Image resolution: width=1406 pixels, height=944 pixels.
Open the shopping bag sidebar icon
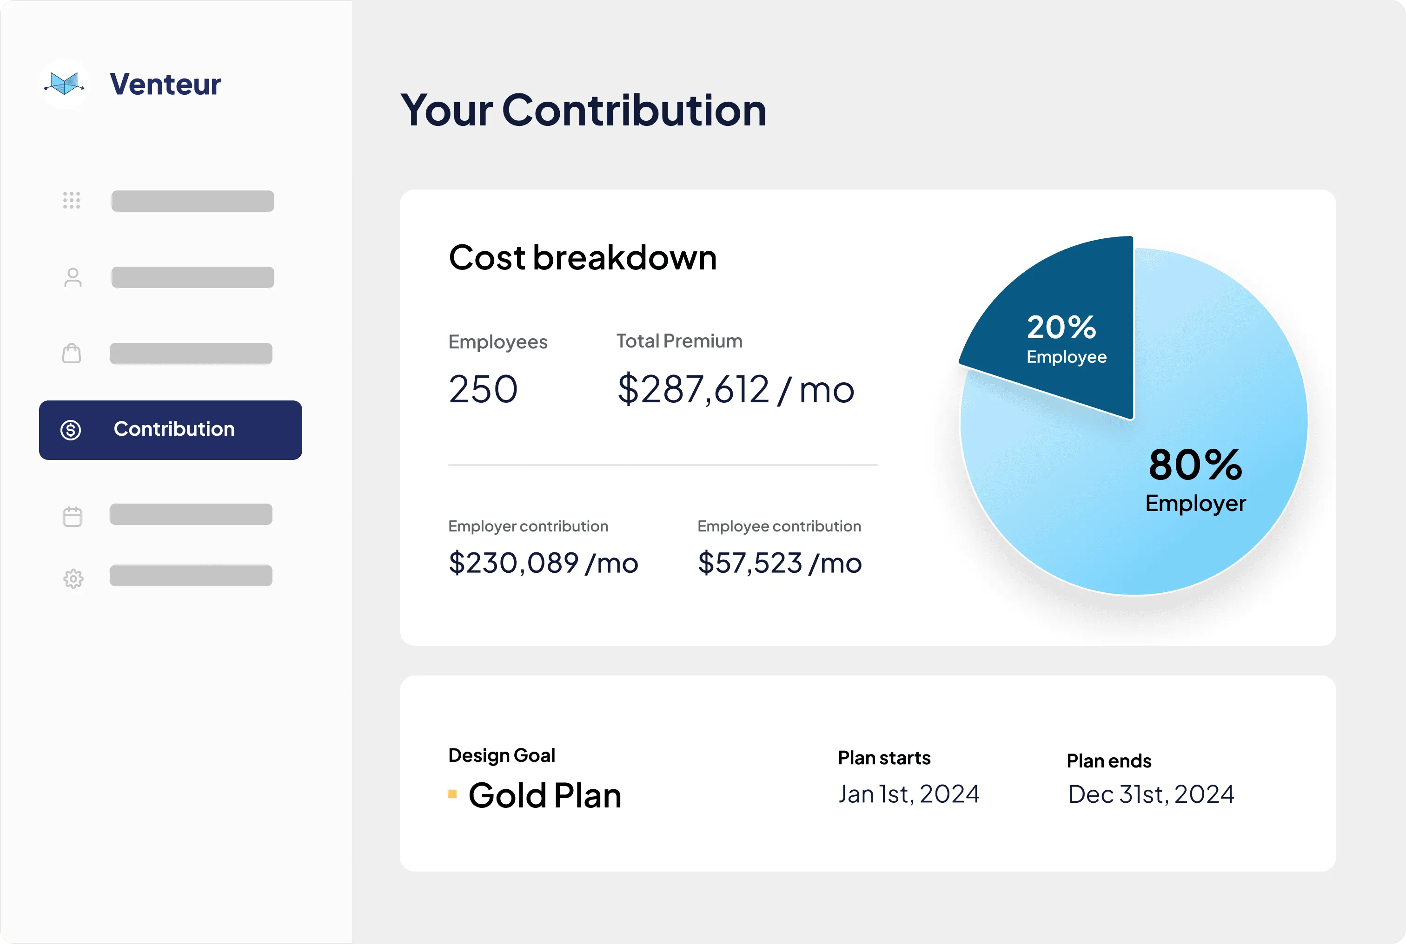pos(72,354)
